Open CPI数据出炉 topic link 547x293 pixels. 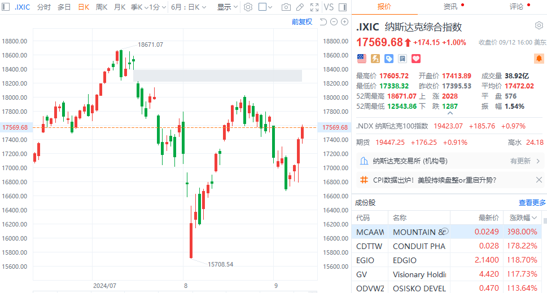(435, 180)
